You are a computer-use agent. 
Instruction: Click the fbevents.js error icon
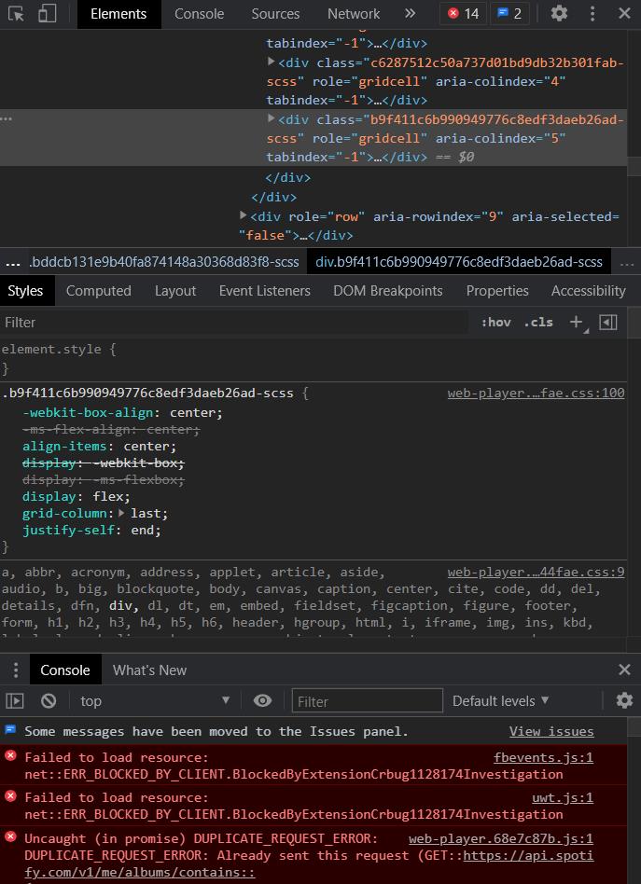pyautogui.click(x=10, y=755)
